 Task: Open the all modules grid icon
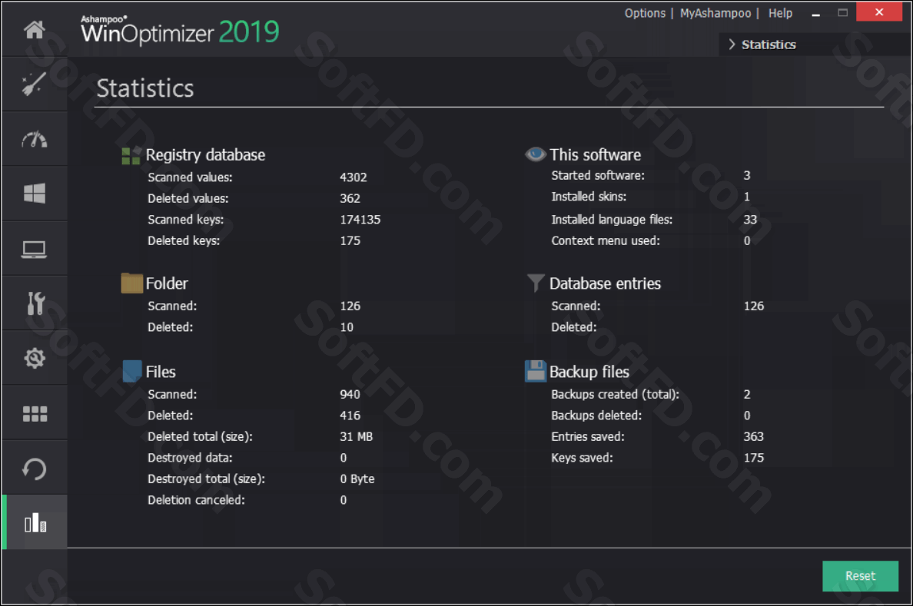[x=35, y=414]
